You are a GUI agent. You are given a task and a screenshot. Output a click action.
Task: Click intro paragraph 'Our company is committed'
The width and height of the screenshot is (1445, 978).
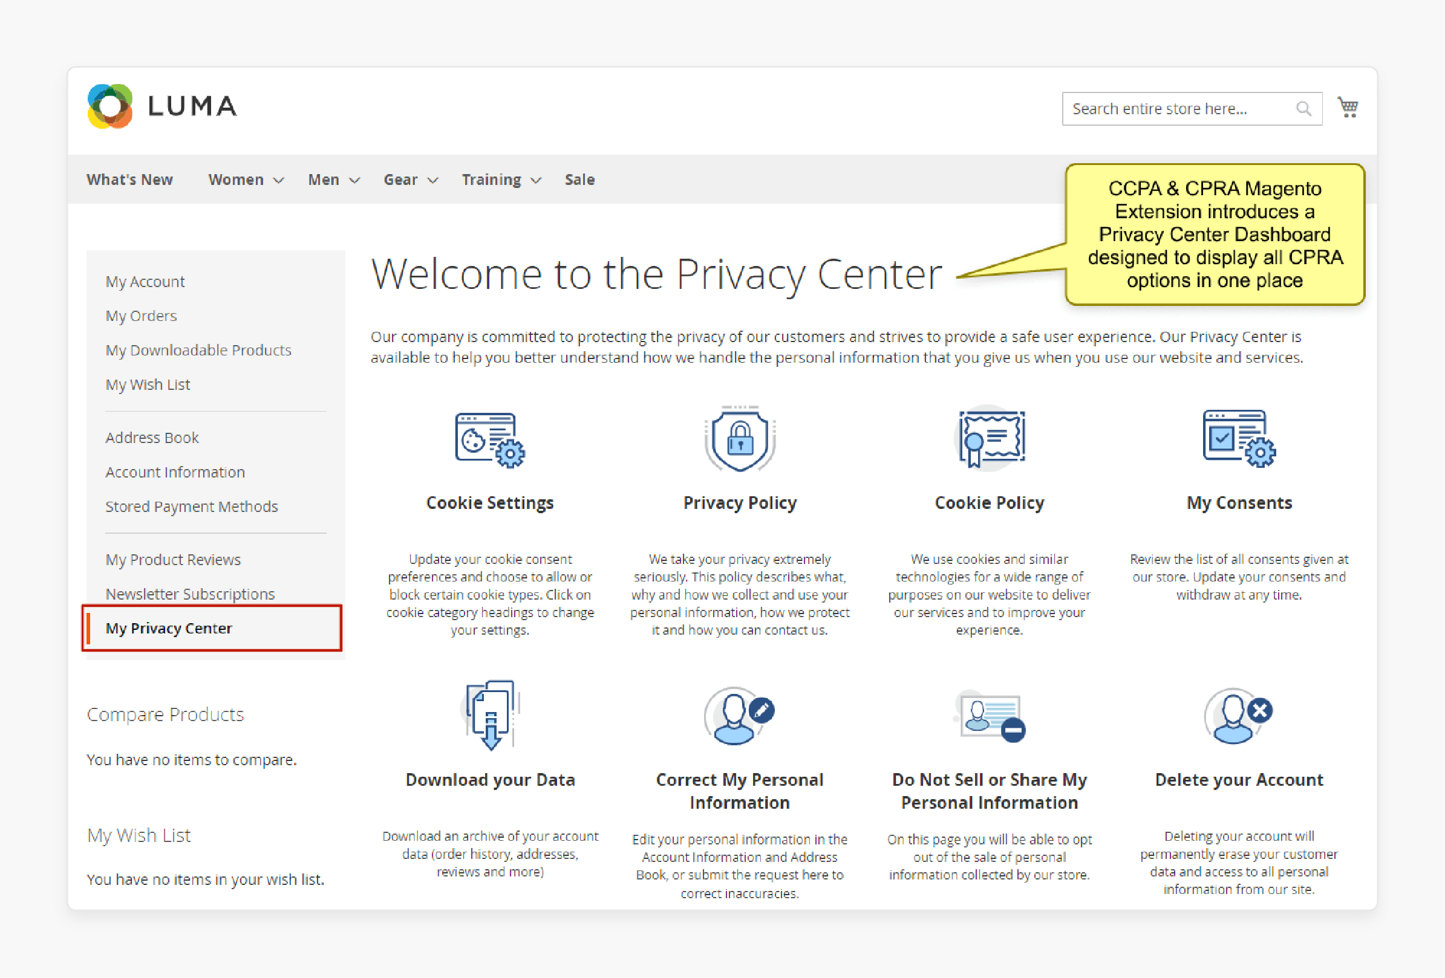click(x=837, y=348)
